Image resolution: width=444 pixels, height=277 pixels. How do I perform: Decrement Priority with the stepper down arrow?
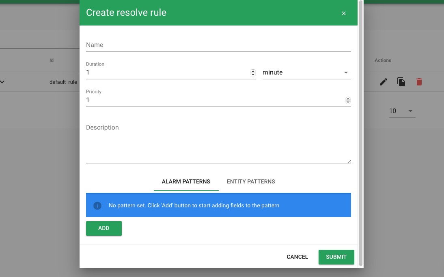coord(348,102)
